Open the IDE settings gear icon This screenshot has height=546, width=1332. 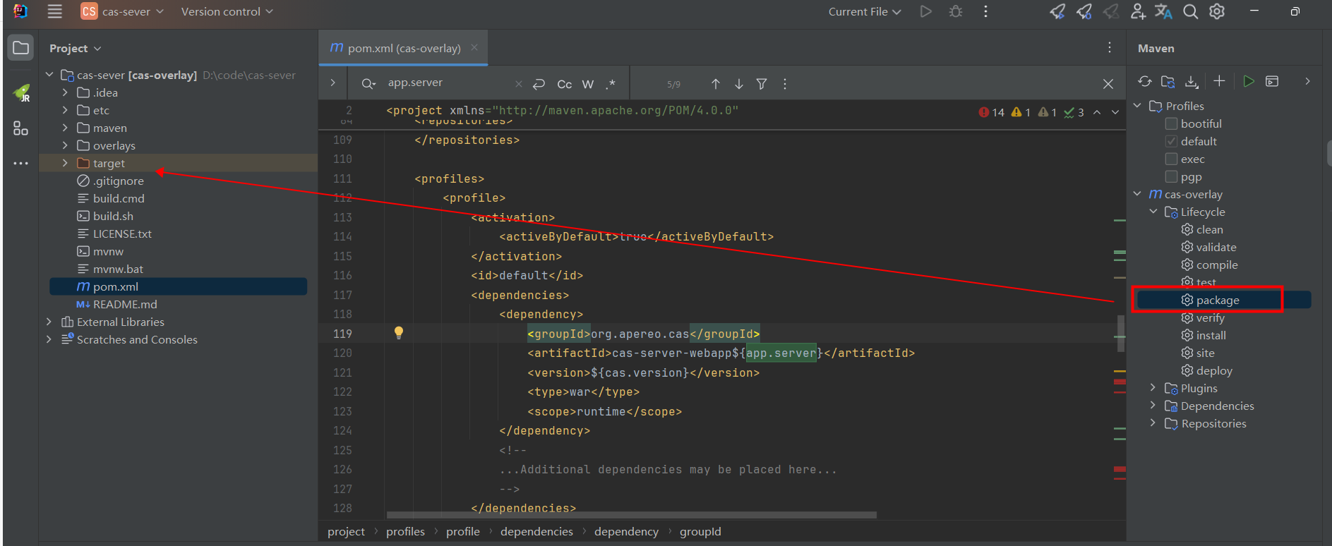(1217, 12)
